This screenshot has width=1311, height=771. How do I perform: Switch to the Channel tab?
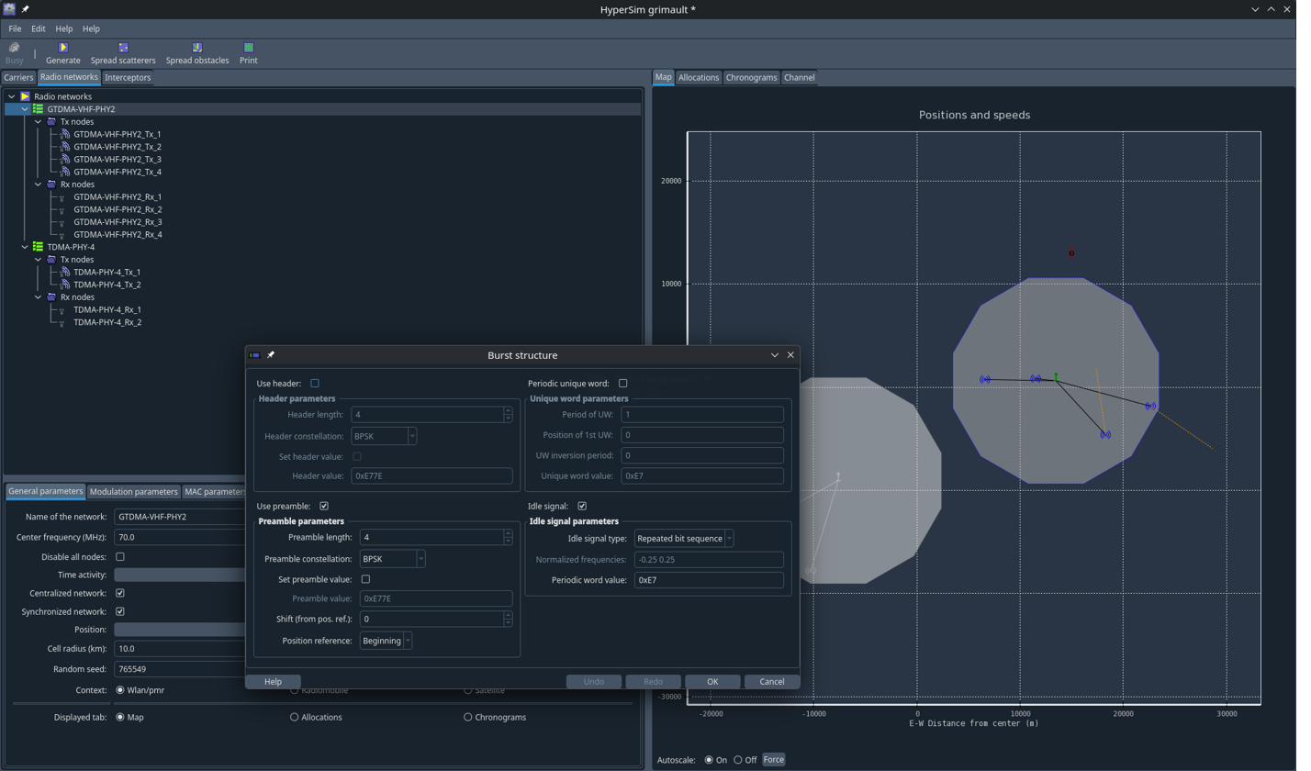(799, 78)
